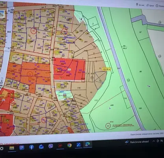Open the Цени page link
This screenshot has height=158, width=164.
(x=150, y=6)
